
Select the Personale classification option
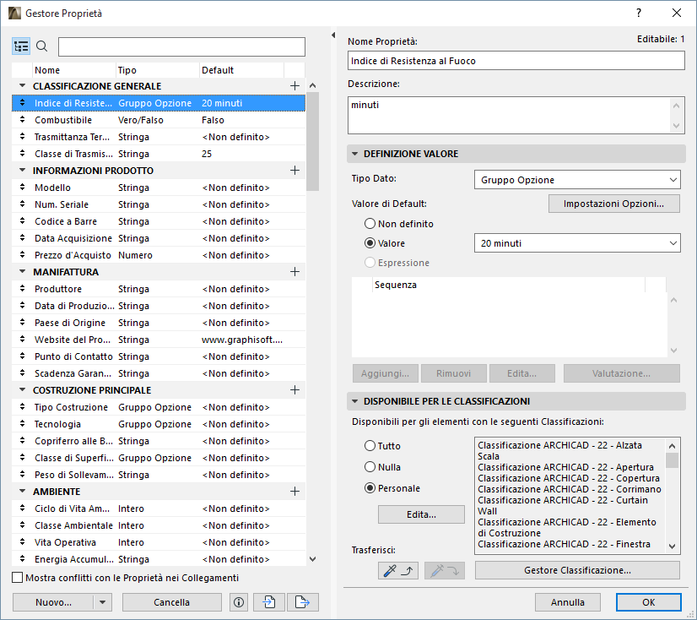370,488
